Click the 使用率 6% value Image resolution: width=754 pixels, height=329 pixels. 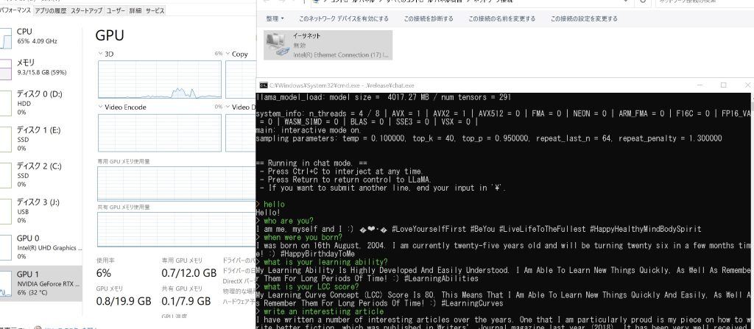[x=104, y=273]
